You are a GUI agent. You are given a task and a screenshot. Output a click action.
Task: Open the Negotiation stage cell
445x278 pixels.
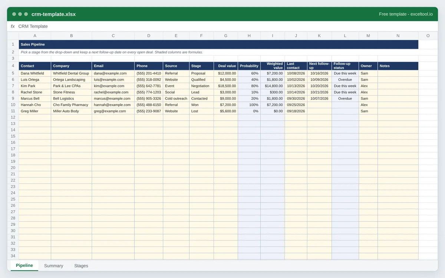[x=202, y=86]
